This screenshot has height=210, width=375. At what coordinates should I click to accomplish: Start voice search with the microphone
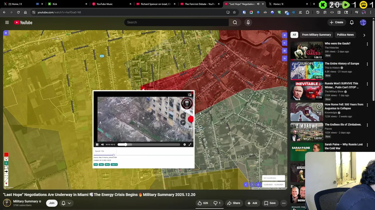(x=248, y=22)
